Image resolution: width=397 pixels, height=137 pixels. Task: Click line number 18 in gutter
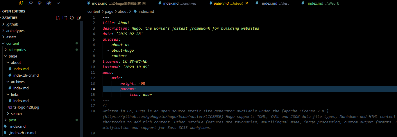(x=93, y=111)
